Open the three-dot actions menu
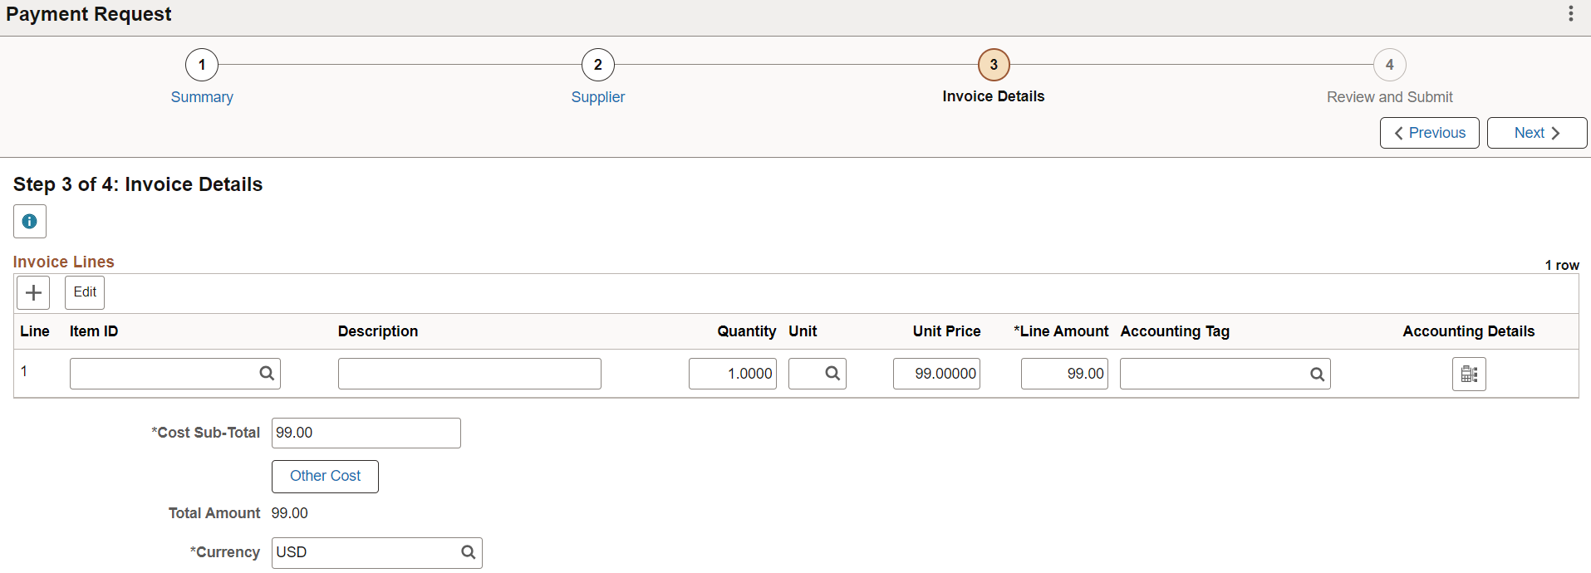 [1570, 14]
